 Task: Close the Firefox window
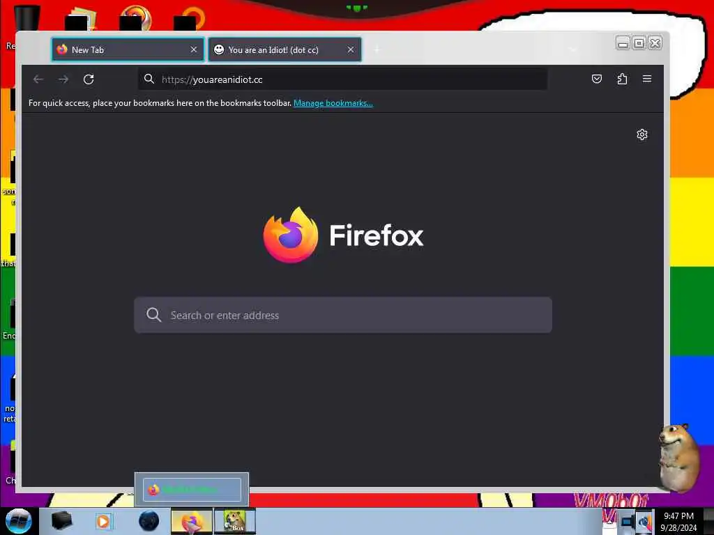(x=655, y=43)
